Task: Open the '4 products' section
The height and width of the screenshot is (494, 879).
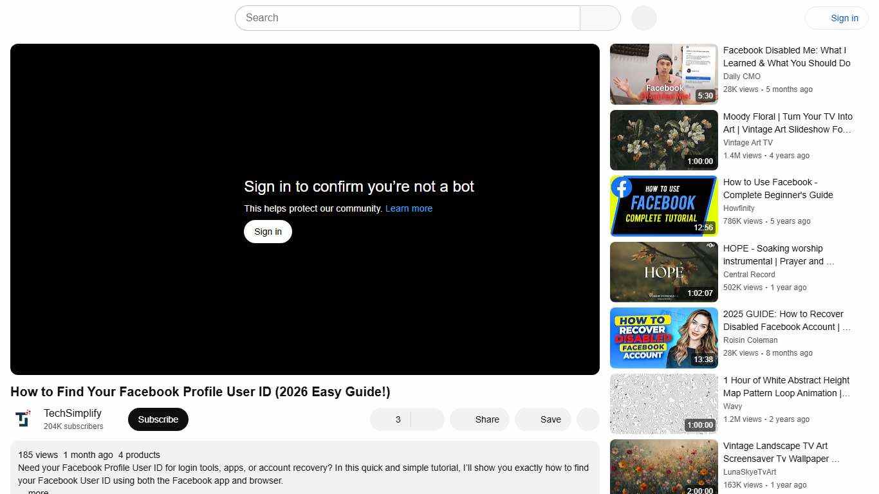Action: [139, 455]
